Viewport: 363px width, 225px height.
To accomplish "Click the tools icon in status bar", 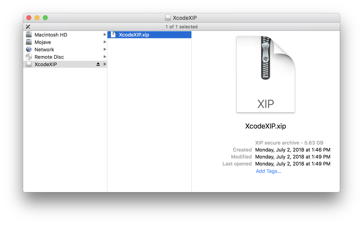I will click(28, 27).
